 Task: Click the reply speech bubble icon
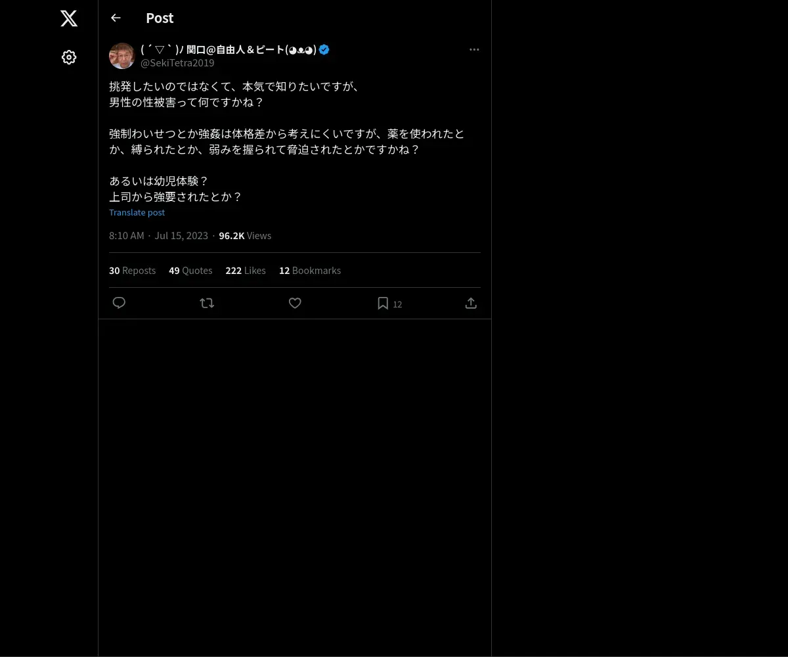point(119,303)
